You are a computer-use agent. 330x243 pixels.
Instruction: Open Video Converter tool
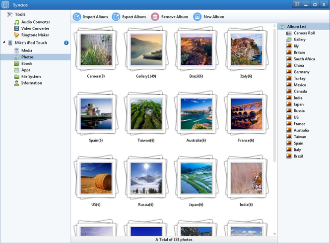32,28
